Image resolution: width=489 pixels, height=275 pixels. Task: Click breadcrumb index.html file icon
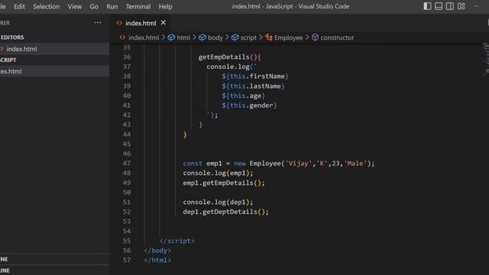122,37
